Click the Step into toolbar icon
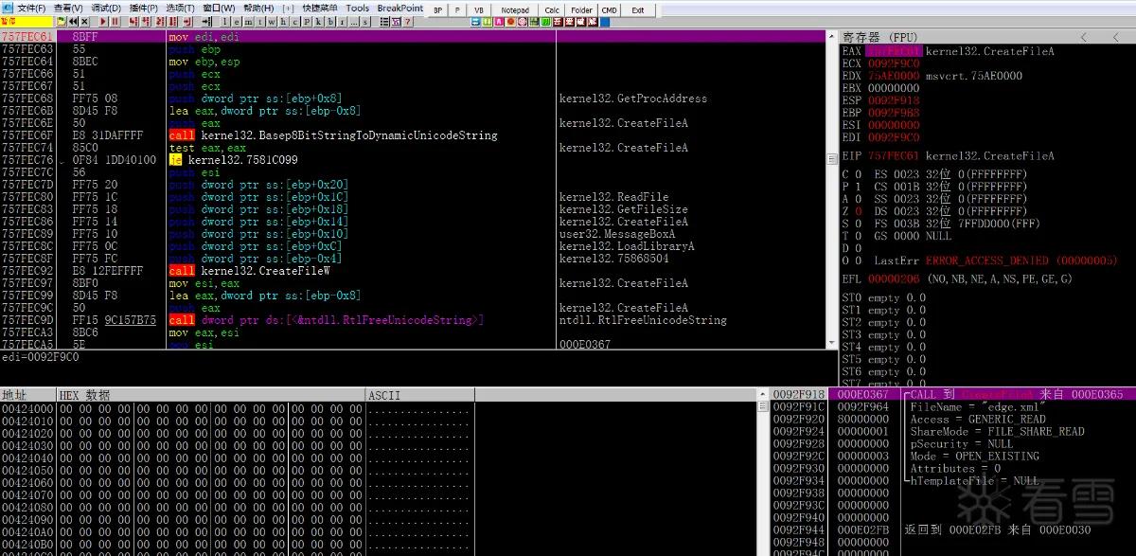Screen dimensions: 1136x556 pos(132,21)
